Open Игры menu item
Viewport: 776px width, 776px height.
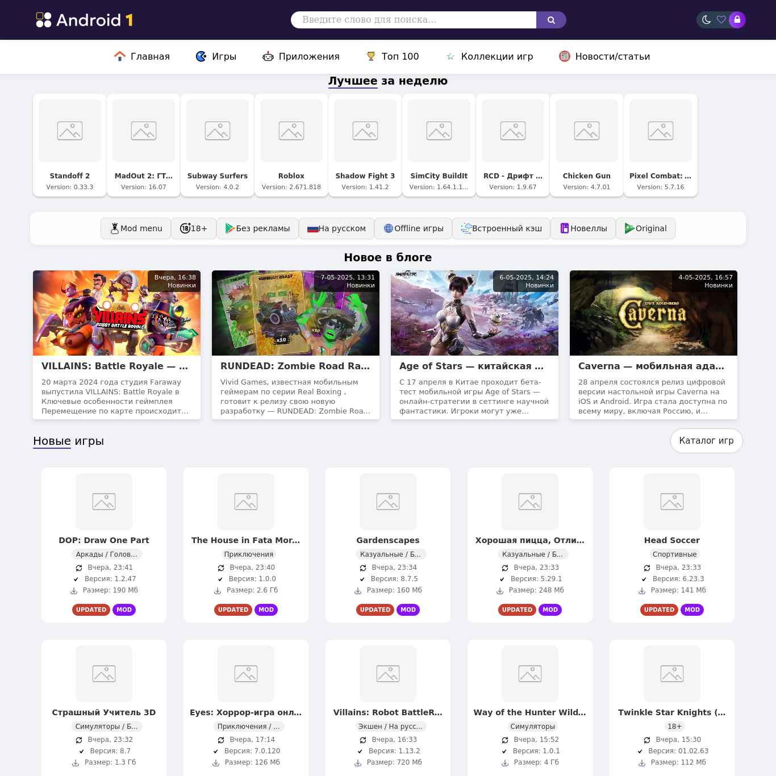(x=216, y=56)
